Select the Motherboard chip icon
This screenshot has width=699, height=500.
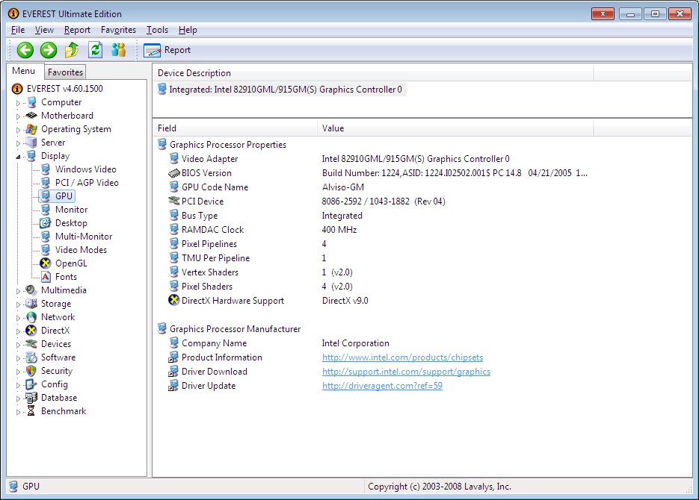click(x=31, y=116)
